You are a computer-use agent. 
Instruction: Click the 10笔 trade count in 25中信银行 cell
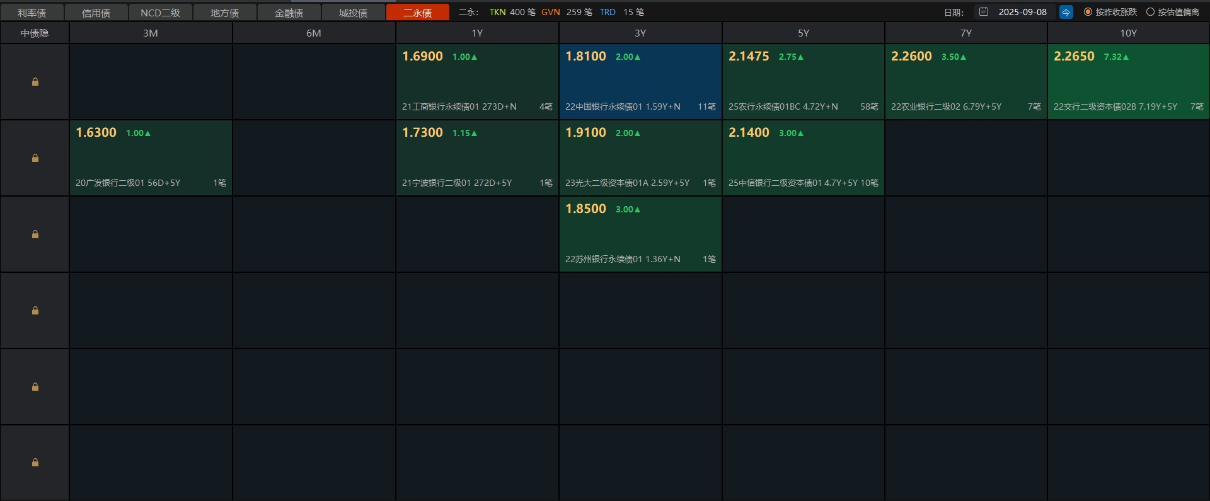[869, 183]
